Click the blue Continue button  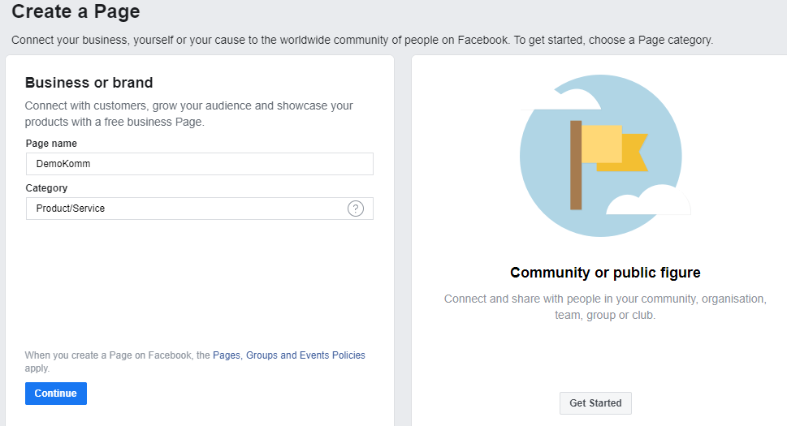56,394
